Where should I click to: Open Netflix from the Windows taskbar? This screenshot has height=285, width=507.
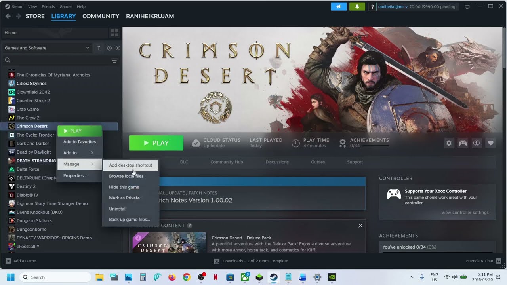click(215, 277)
